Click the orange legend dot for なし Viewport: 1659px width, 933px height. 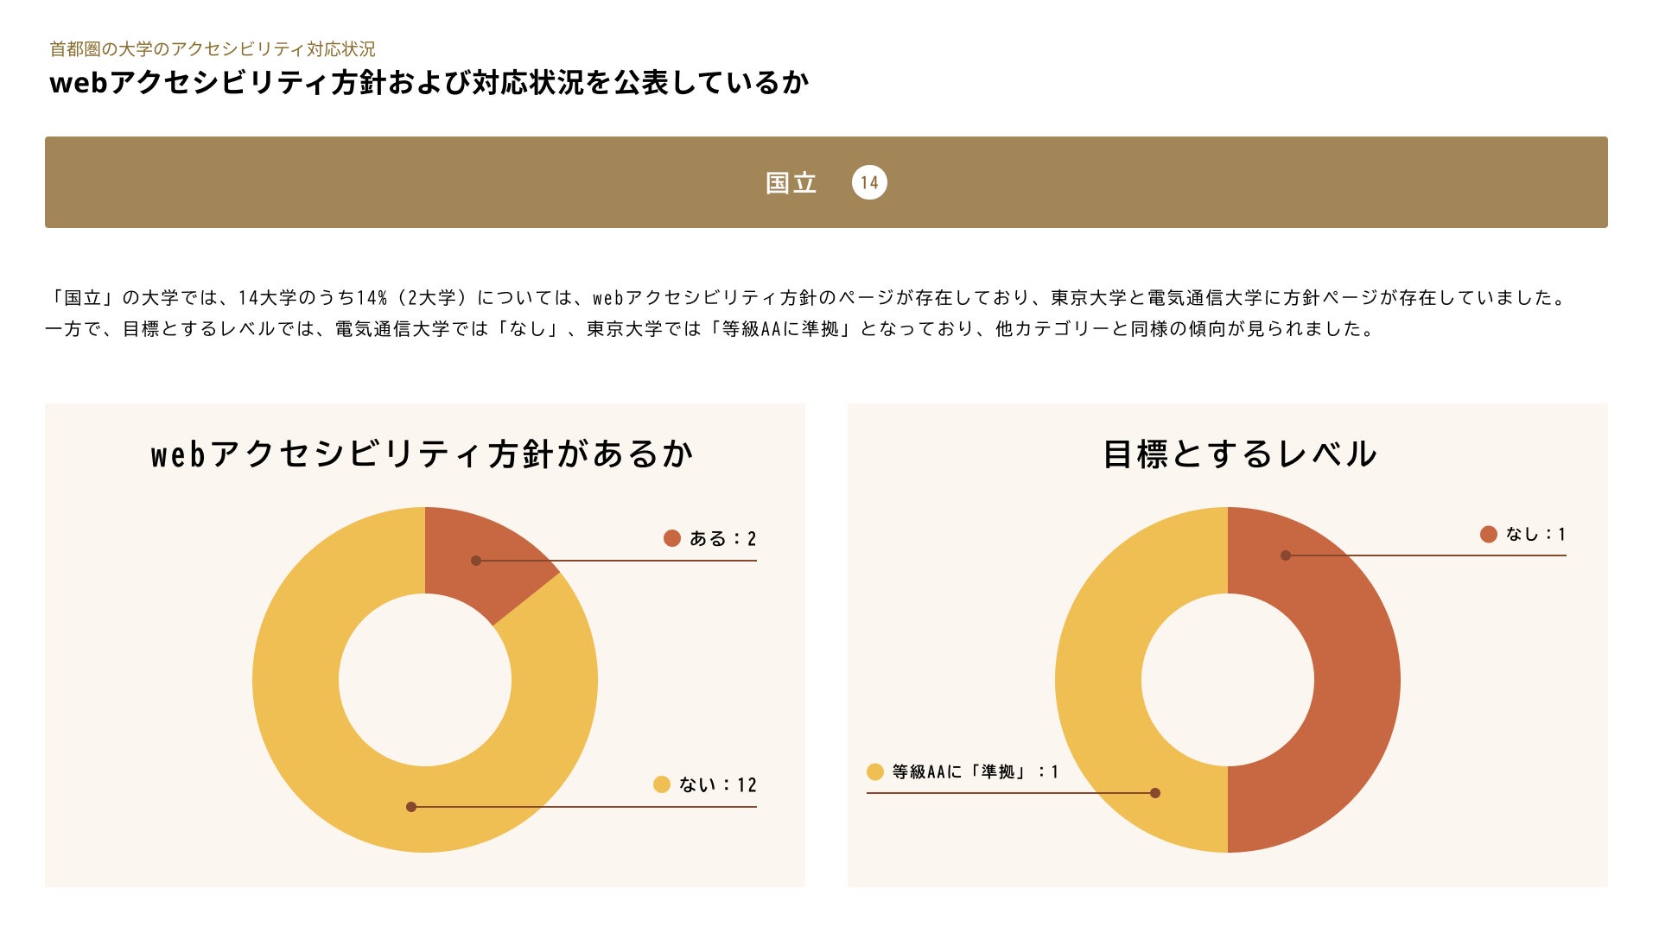pyautogui.click(x=1488, y=534)
